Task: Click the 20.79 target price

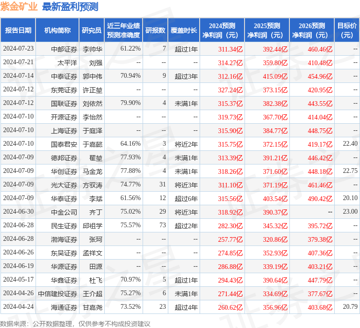Action: coord(350,306)
